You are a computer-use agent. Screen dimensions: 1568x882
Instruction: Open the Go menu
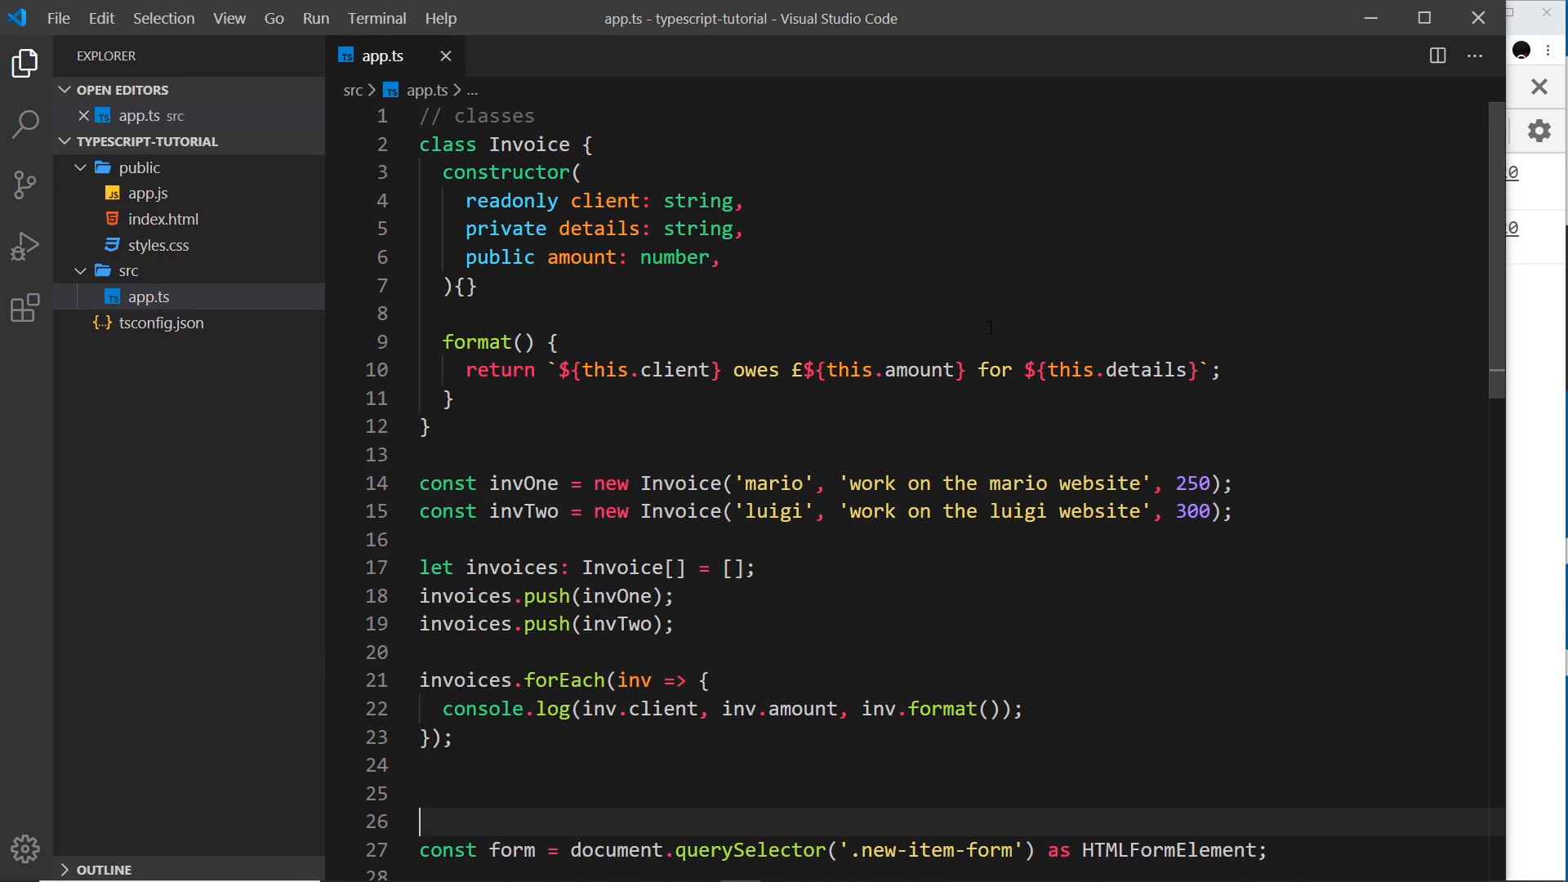click(274, 18)
